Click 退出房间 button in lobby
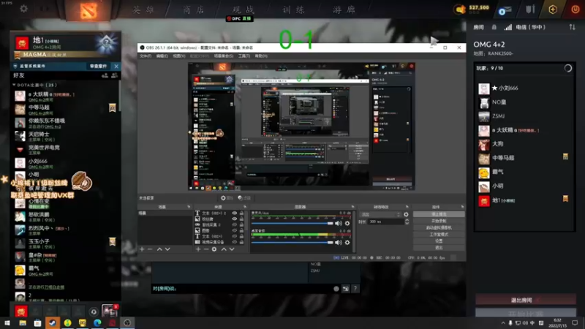585x329 pixels. click(x=525, y=300)
